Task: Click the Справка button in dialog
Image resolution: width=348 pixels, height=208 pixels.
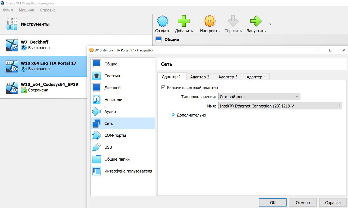Action: coord(333,203)
